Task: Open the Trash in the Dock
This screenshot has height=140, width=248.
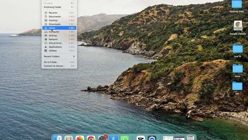Action: coord(190,137)
